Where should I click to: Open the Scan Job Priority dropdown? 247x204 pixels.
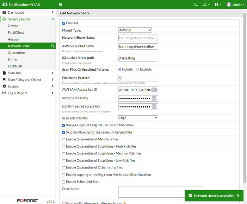click(138, 118)
